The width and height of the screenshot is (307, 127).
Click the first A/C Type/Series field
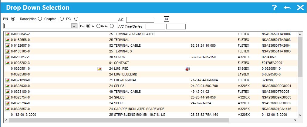(x=155, y=26)
